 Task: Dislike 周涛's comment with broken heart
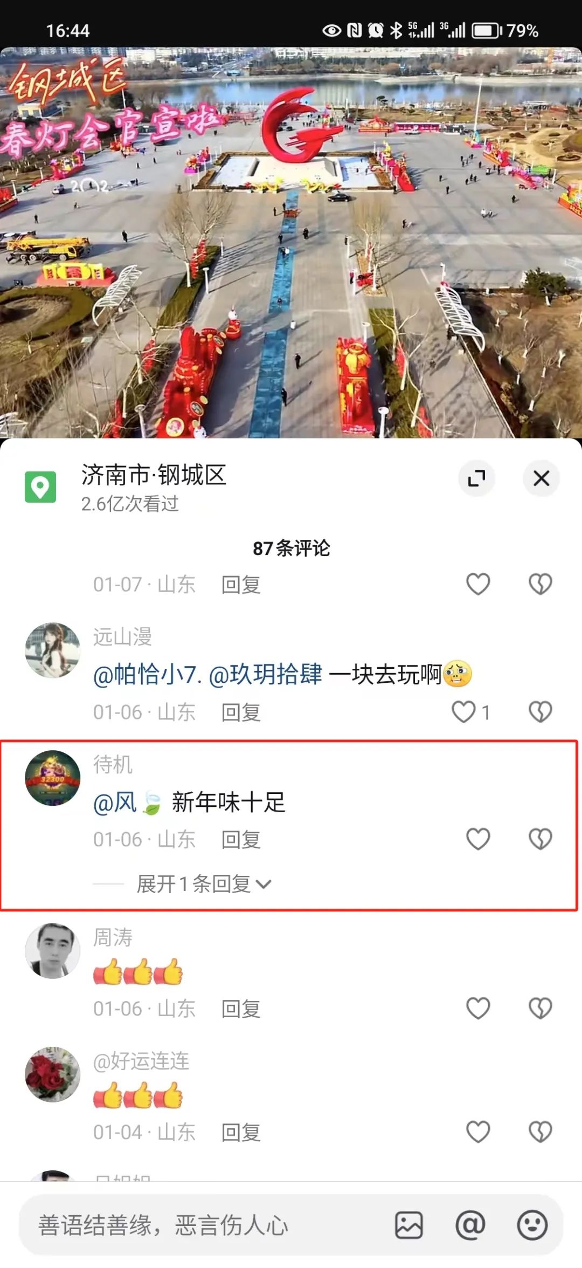click(541, 1008)
